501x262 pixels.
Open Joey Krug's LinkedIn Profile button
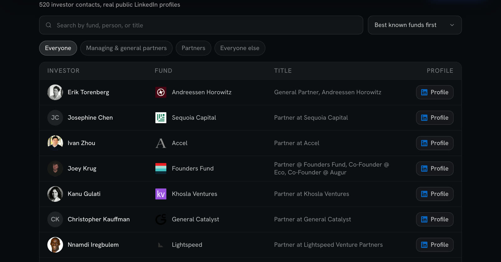pyautogui.click(x=435, y=168)
